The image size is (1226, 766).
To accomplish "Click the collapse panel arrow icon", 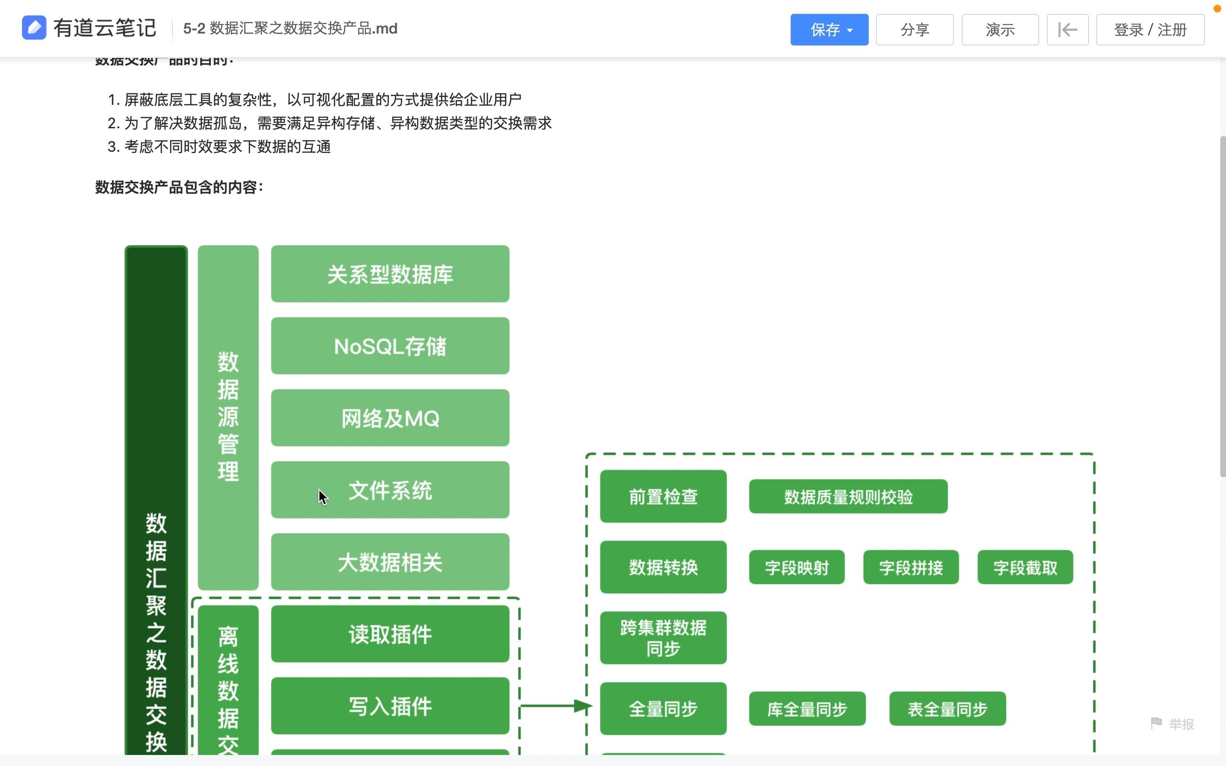I will pyautogui.click(x=1067, y=30).
